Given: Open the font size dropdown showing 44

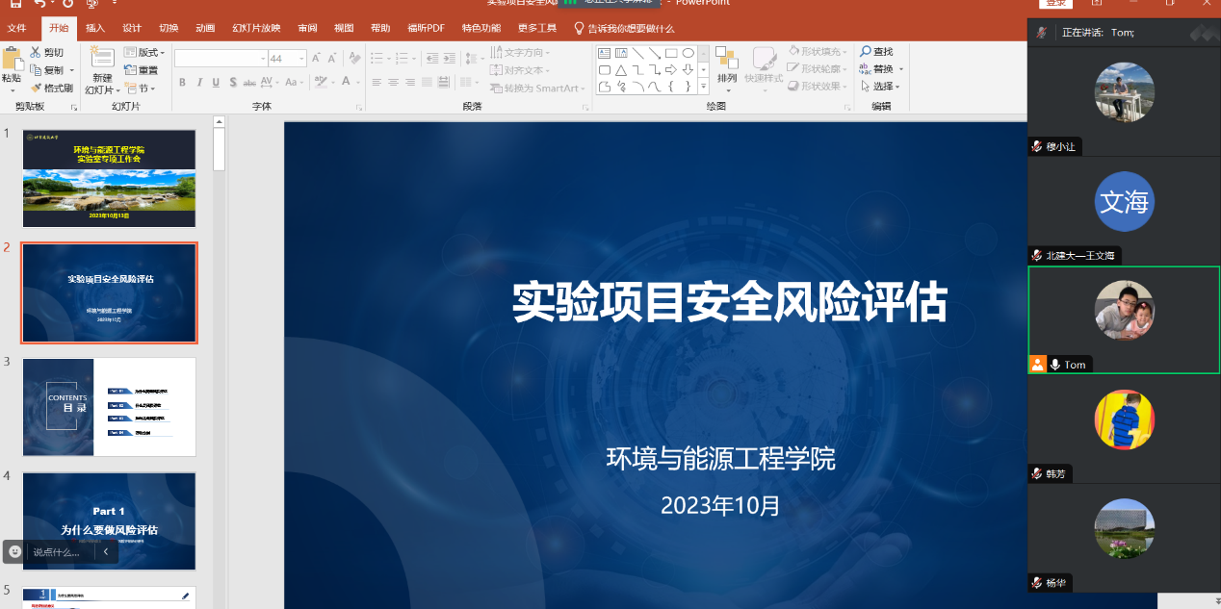Looking at the screenshot, I should click(x=301, y=59).
